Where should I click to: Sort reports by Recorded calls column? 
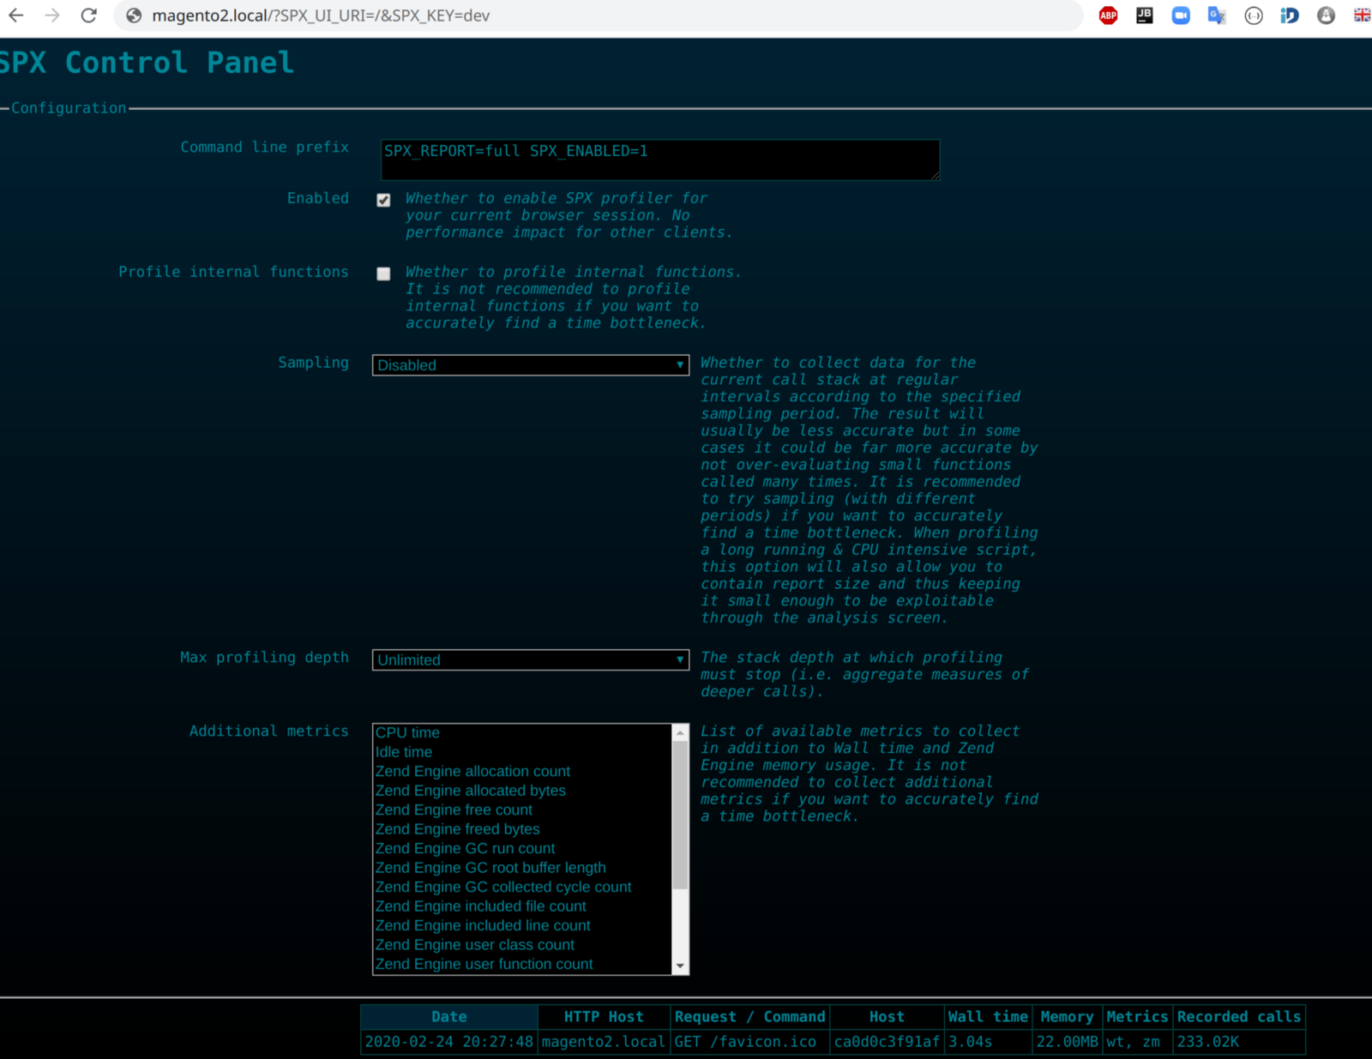(1239, 1017)
